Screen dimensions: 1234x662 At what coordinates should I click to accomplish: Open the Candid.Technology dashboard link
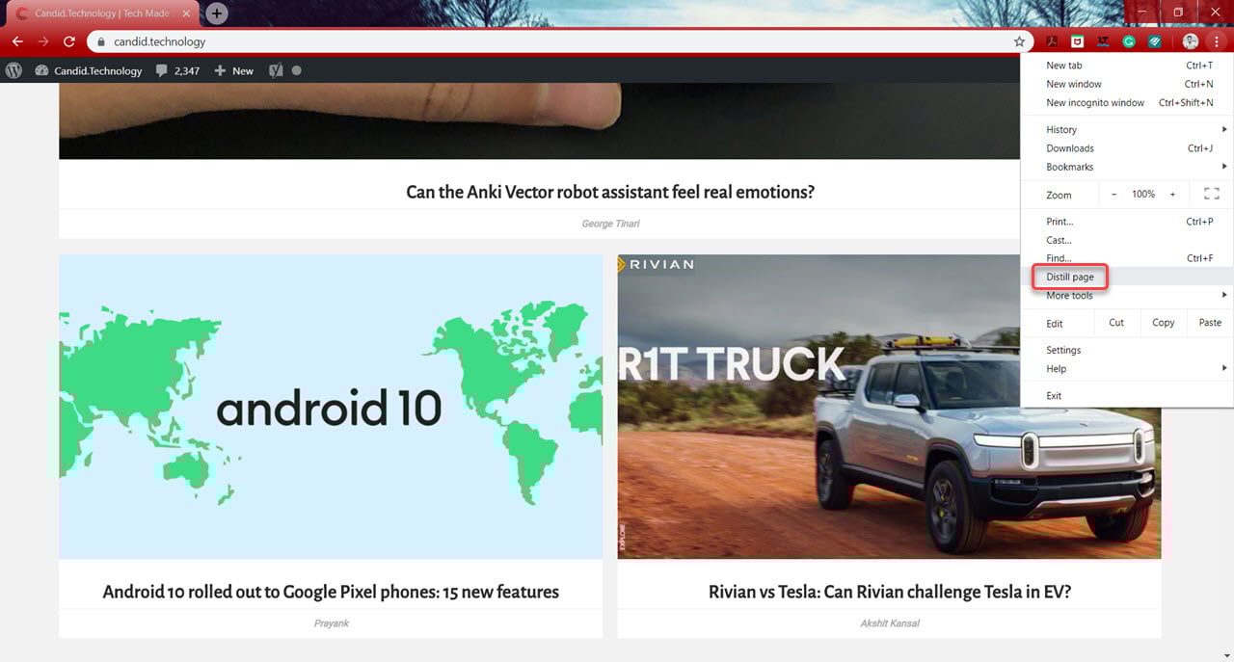[x=88, y=70]
